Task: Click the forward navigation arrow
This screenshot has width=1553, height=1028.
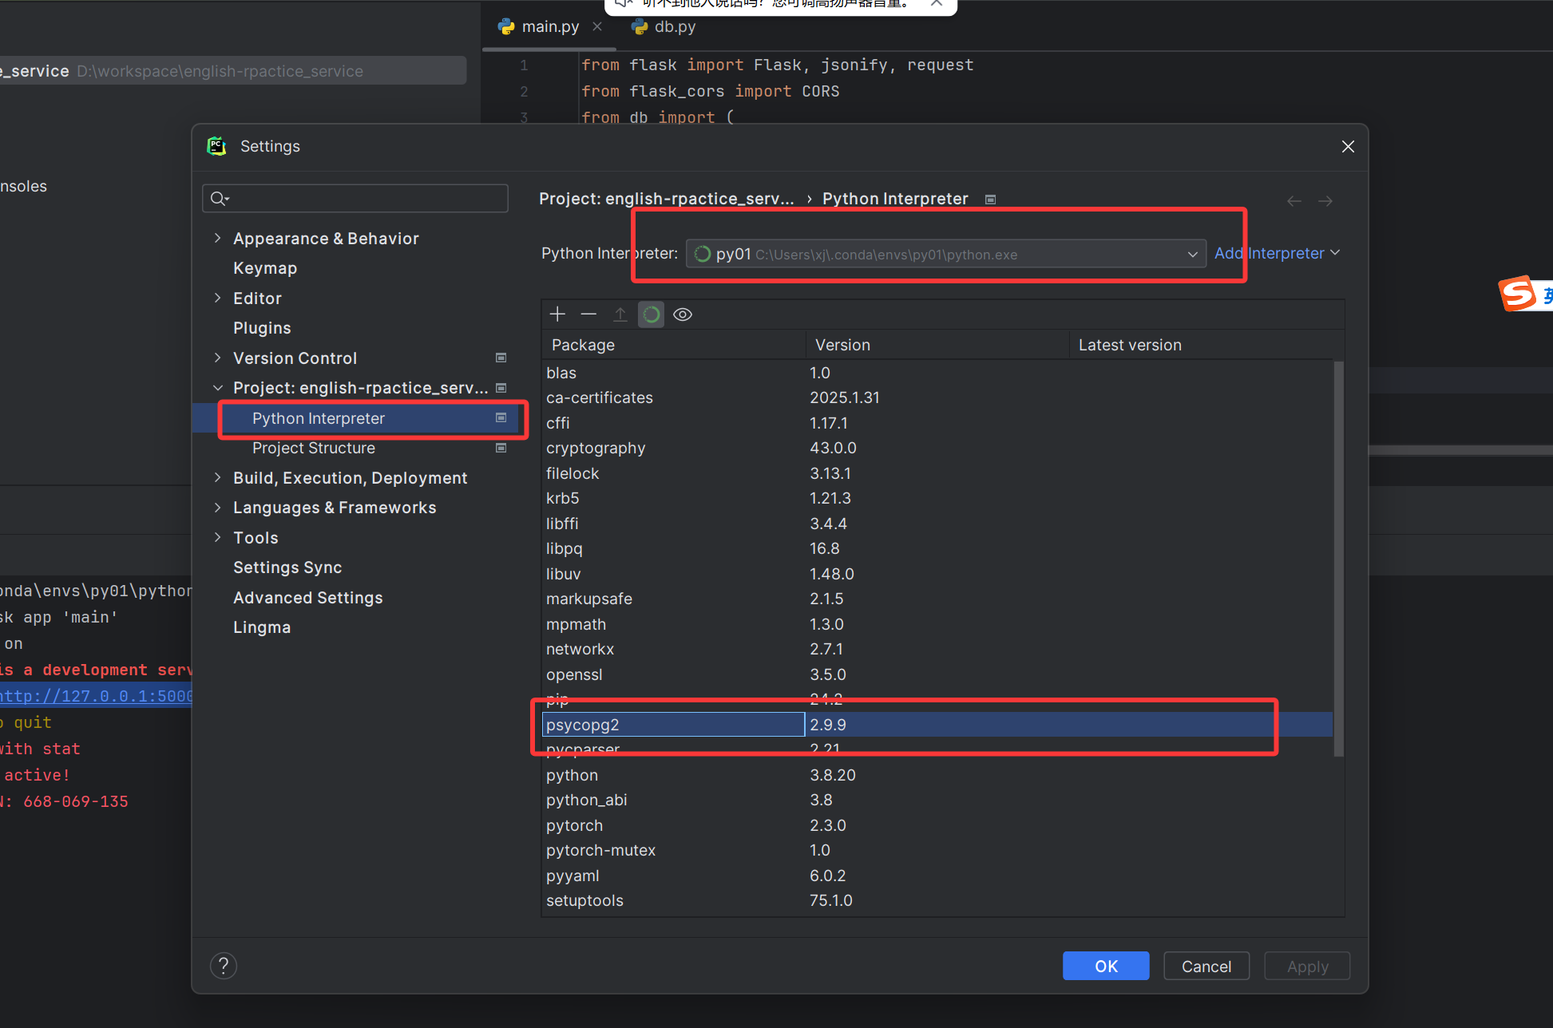Action: [x=1325, y=201]
